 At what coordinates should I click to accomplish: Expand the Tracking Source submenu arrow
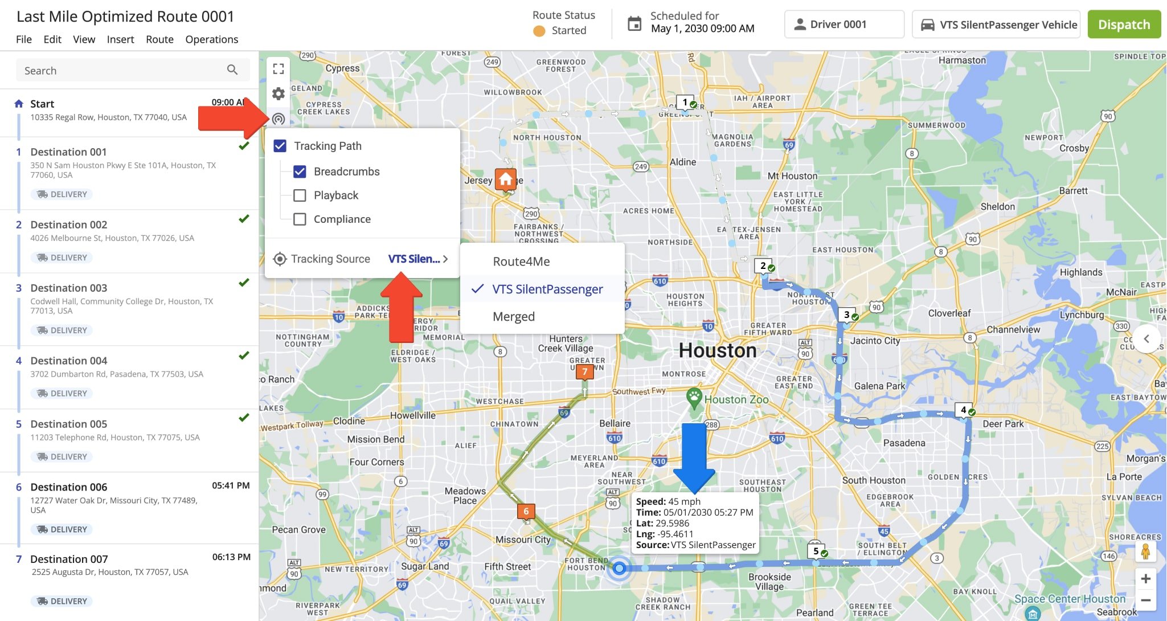point(449,259)
